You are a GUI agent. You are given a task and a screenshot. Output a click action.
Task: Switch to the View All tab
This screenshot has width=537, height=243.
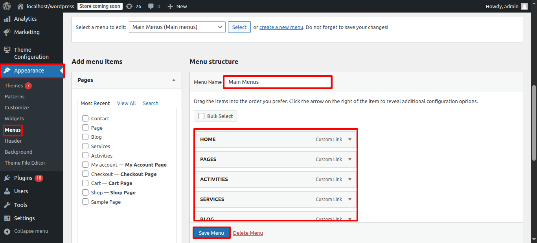126,103
